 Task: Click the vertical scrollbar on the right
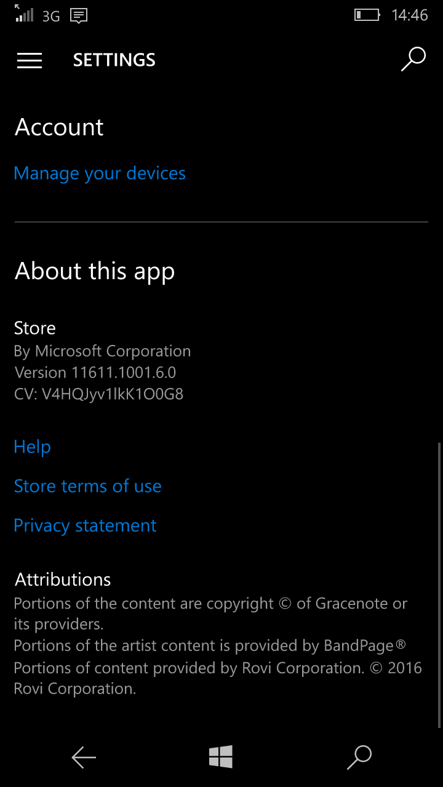(x=439, y=584)
